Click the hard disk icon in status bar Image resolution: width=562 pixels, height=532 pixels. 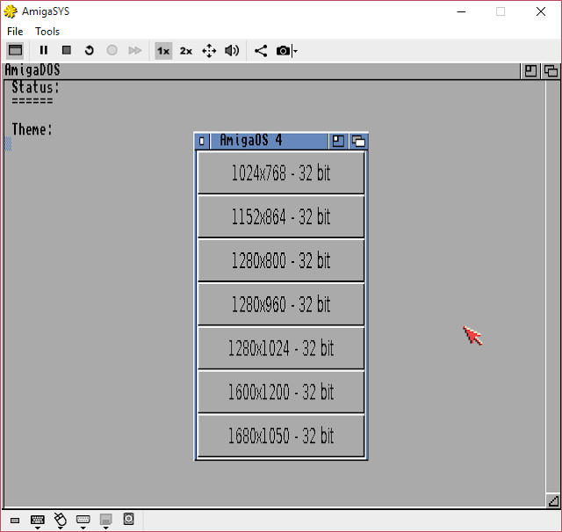129,519
